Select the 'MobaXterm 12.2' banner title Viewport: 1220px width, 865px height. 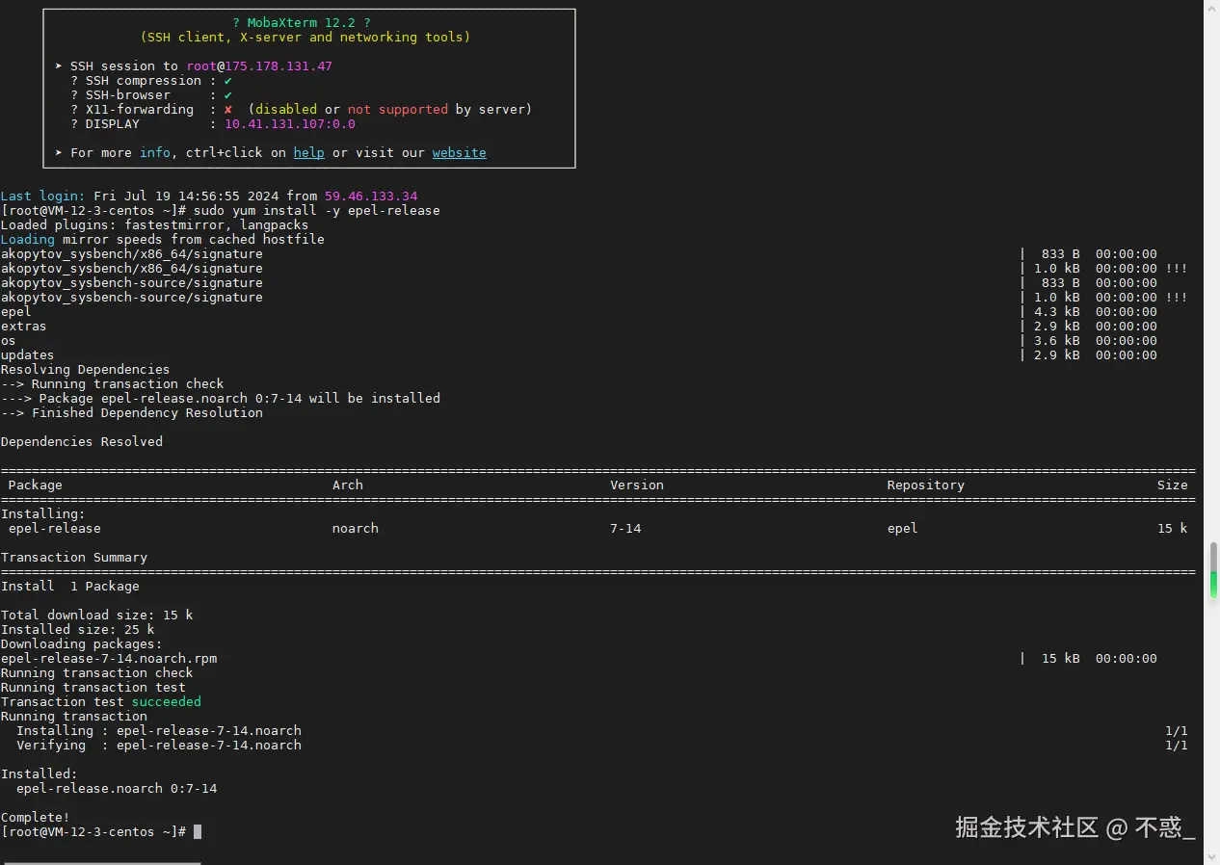[x=302, y=22]
